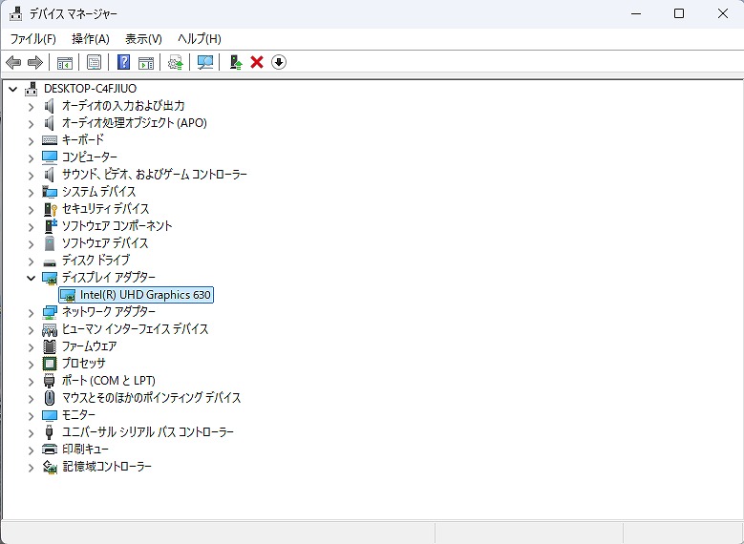744x544 pixels.
Task: Click the Update driver green arrow icon
Action: pos(235,62)
